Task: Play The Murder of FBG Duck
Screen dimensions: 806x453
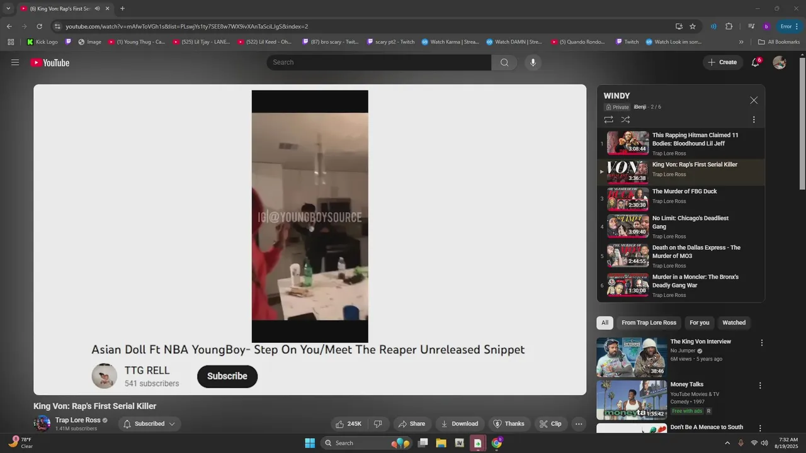Action: pos(681,198)
